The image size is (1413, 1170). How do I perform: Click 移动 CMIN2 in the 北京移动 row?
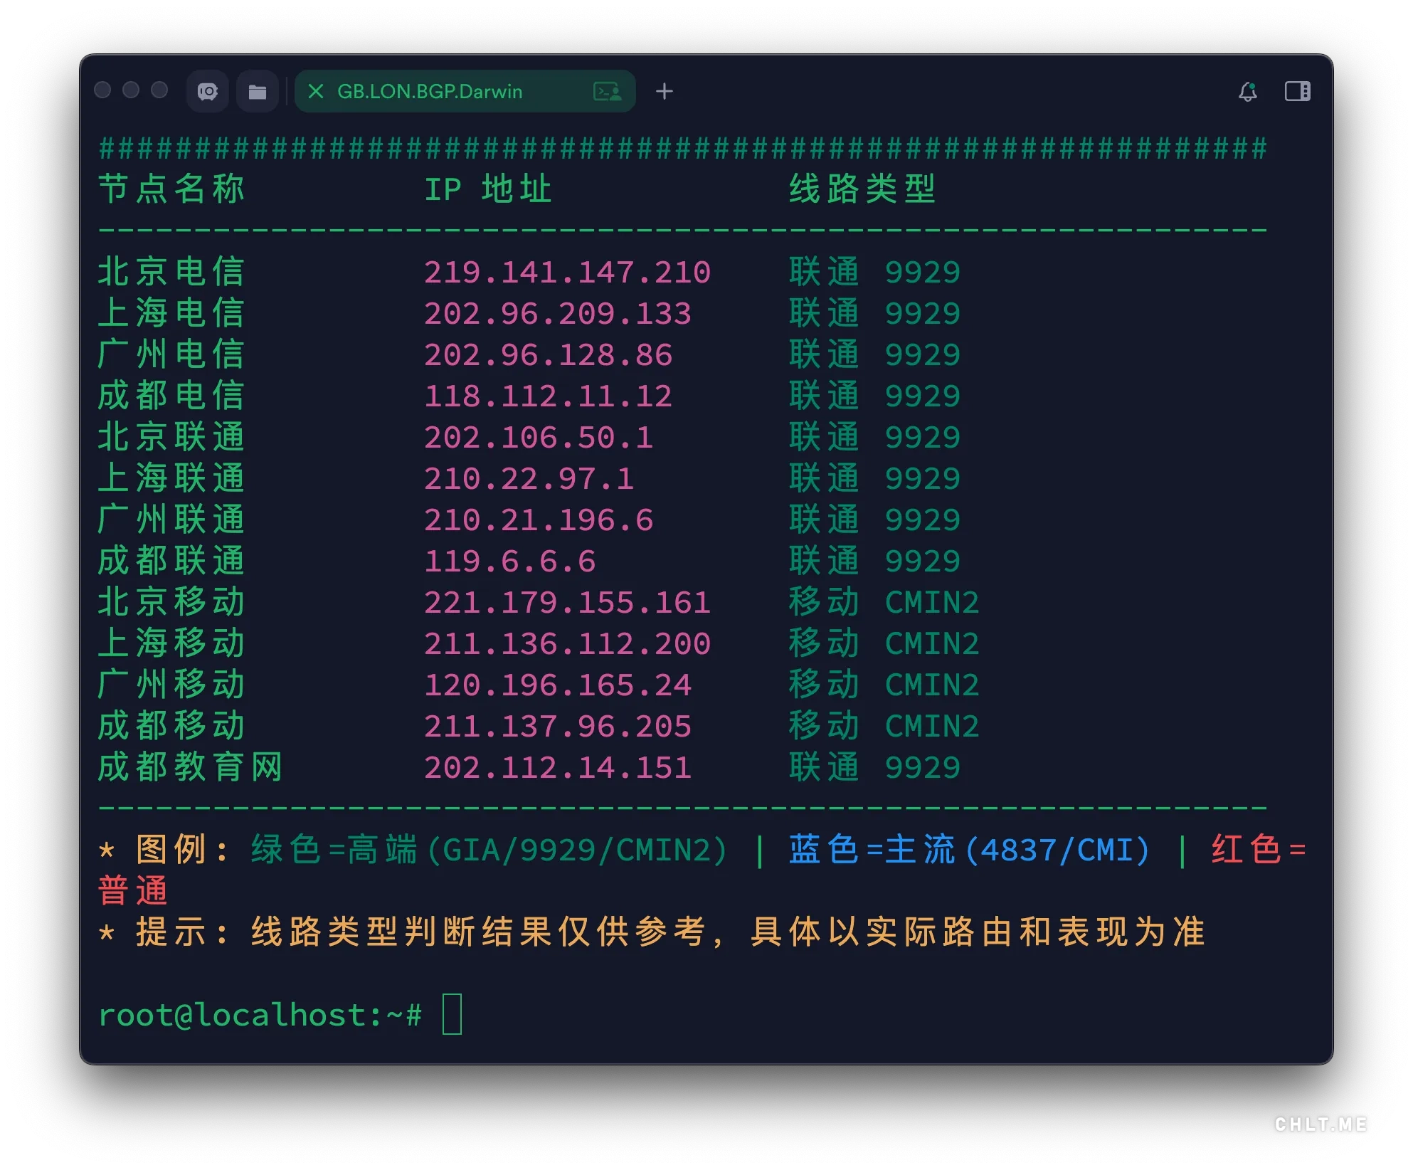(x=884, y=602)
